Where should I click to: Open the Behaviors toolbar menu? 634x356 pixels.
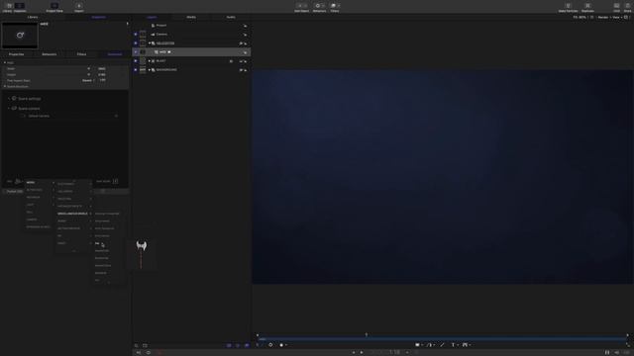pos(319,7)
